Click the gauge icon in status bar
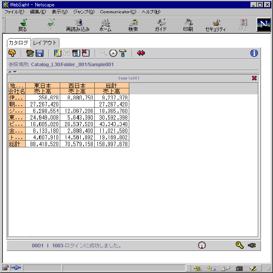This screenshot has height=273, width=273. pos(202,245)
